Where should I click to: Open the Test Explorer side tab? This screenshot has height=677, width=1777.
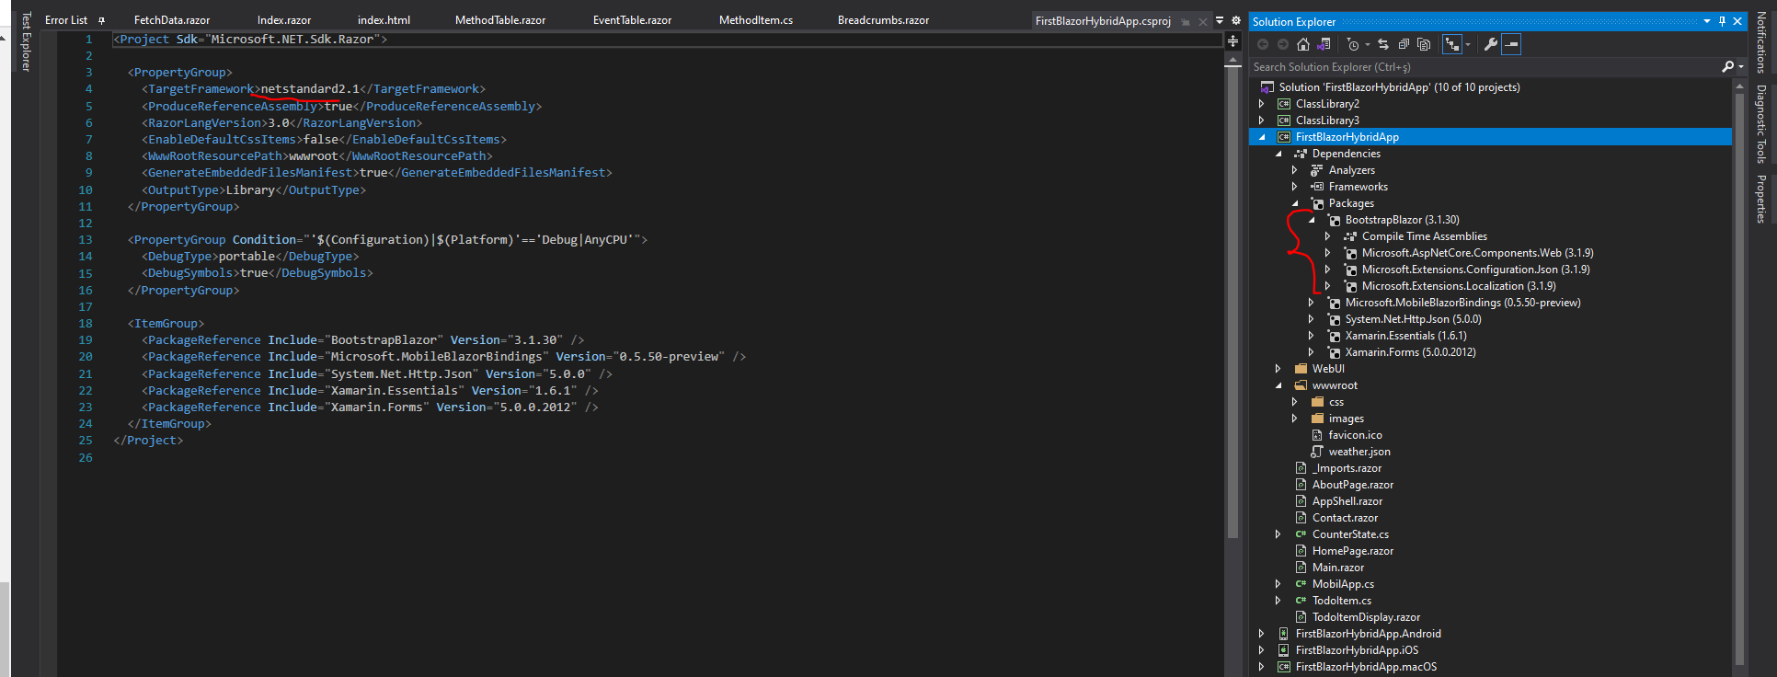(x=26, y=41)
